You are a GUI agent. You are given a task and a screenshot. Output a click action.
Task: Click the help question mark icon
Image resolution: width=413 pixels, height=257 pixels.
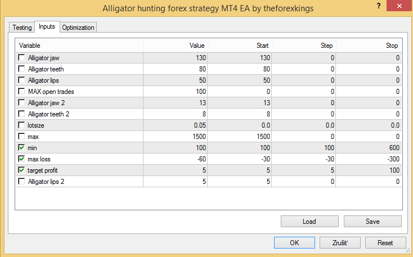379,6
